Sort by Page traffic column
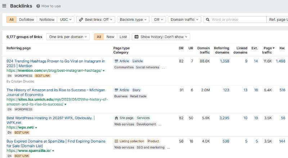Viewport: 288px width, 158px height. (268, 50)
